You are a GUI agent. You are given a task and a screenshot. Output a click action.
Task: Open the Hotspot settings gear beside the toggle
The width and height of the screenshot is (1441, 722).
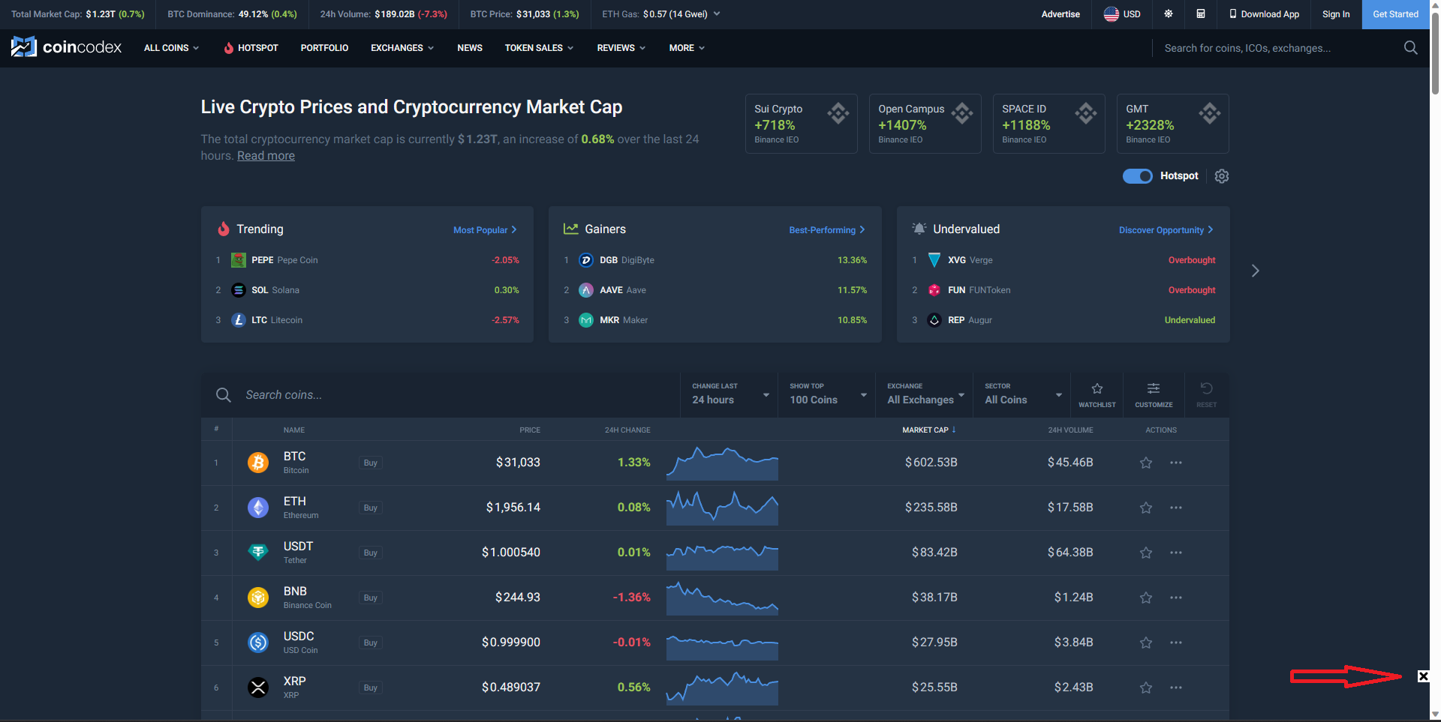click(x=1221, y=175)
